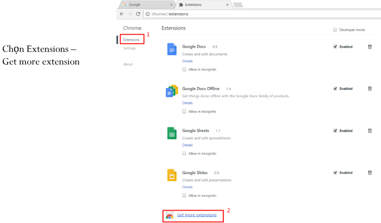Uncheck Enabled for Google Docs
381x223 pixels.
point(335,47)
